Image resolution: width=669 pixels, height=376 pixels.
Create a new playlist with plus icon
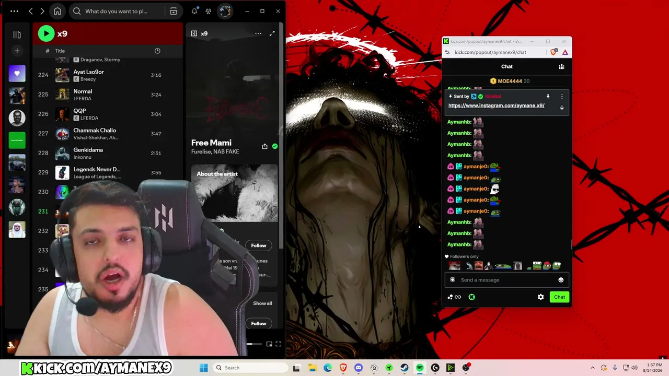point(17,51)
